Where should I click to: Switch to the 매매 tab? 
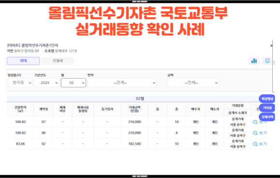point(23,61)
